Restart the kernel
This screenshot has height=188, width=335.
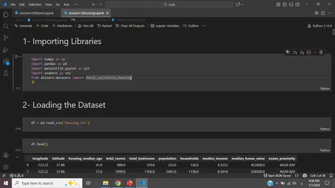pyautogui.click(x=105, y=26)
